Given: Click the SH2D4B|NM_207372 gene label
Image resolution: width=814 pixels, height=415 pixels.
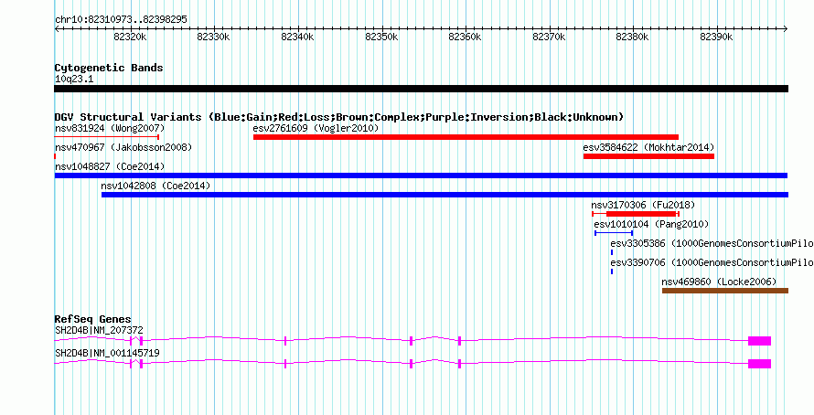Looking at the screenshot, I should [99, 330].
